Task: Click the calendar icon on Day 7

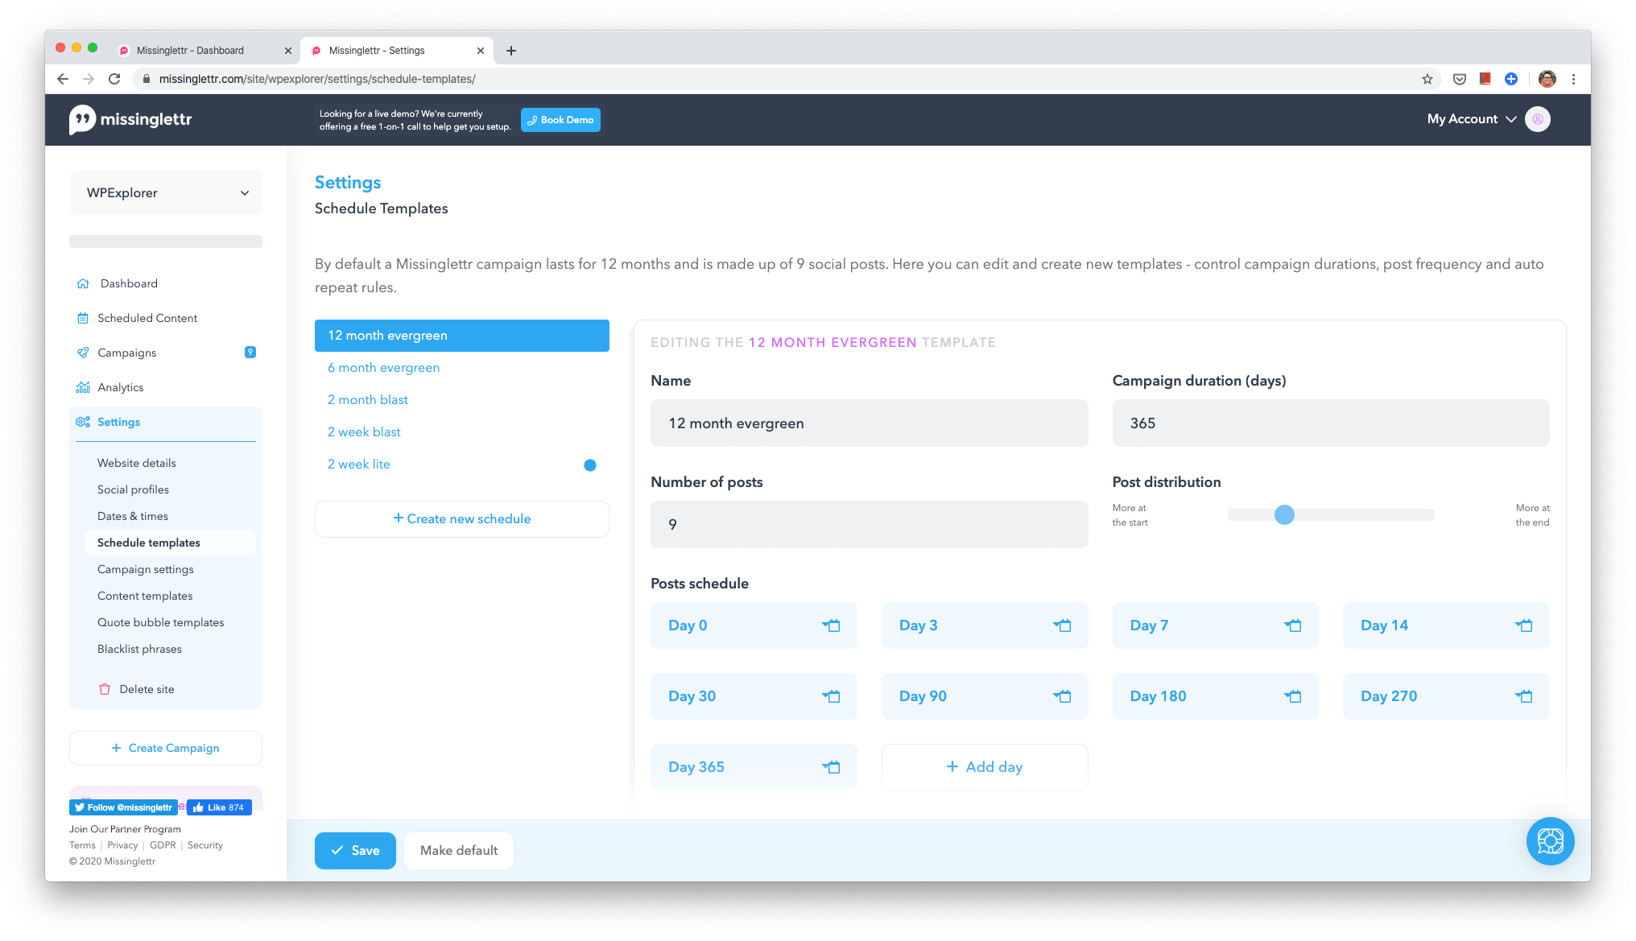Action: 1293,625
